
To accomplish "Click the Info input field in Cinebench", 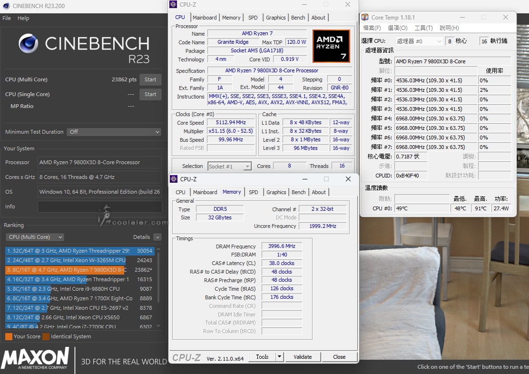I will pyautogui.click(x=99, y=207).
